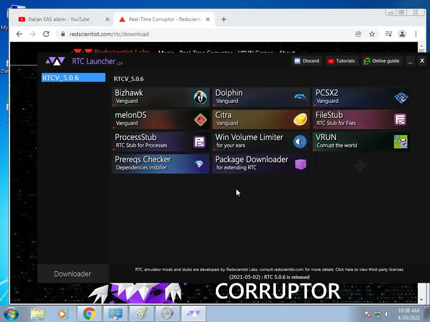Select 'Corrupt the world' subtitle text

(x=337, y=145)
